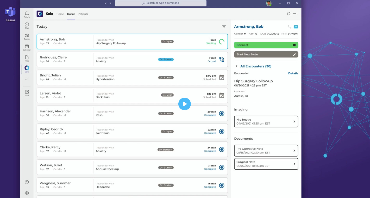Click Start New Note button
The image size is (370, 198).
point(266,54)
